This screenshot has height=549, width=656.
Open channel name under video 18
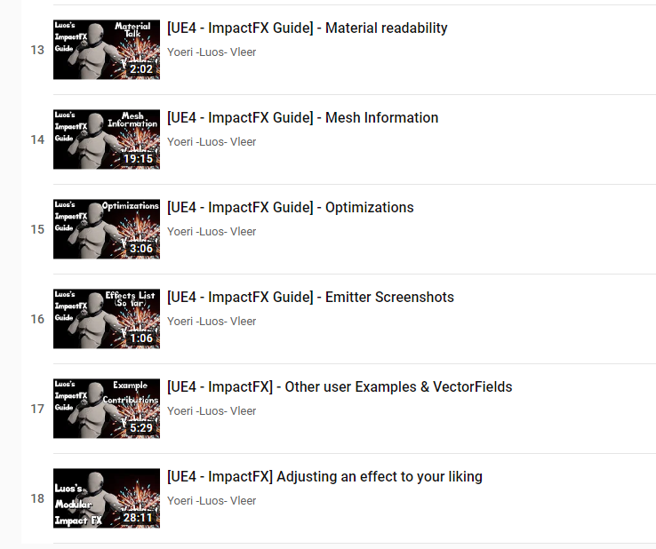(x=212, y=501)
